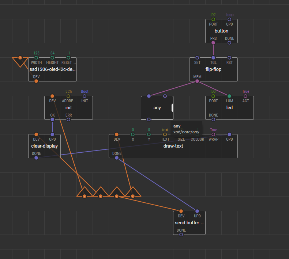289x259 pixels.
Task: Click the WIDTH pin with value 128
Action: 36,58
